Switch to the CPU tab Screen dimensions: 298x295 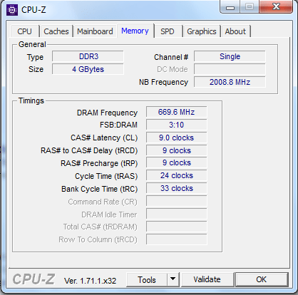pos(24,31)
